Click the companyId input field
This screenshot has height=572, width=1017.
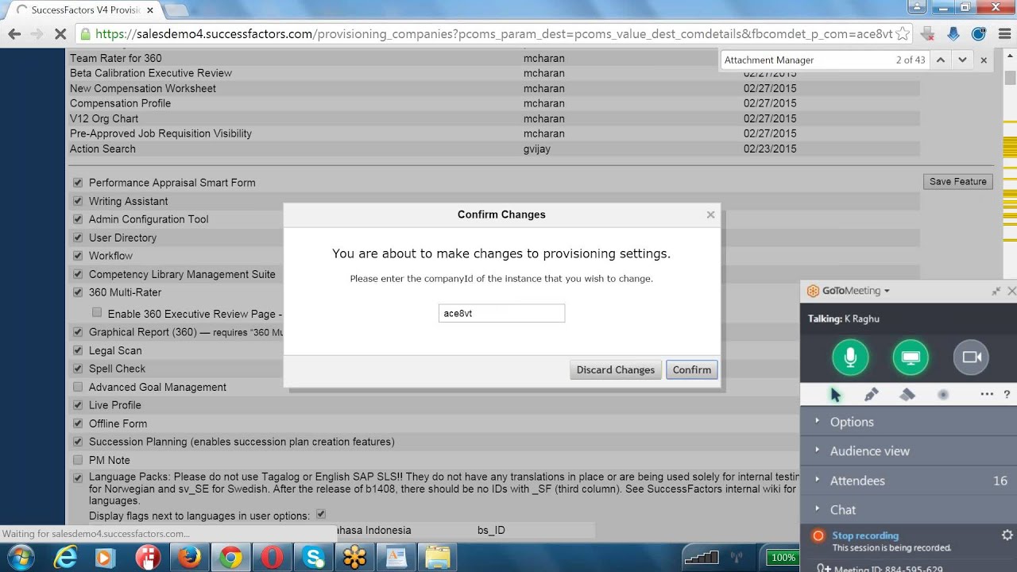pos(501,313)
